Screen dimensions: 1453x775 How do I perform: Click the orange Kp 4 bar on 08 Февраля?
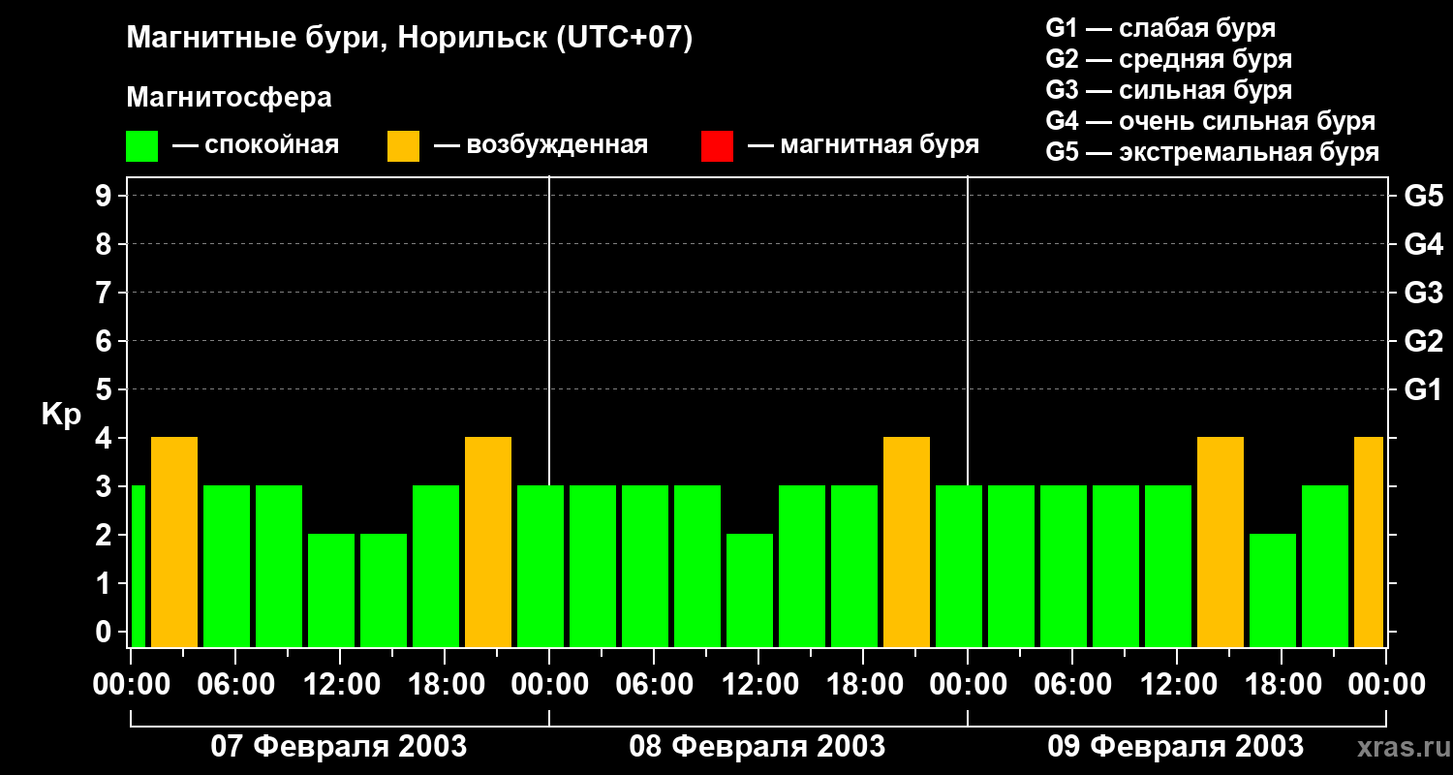[907, 542]
